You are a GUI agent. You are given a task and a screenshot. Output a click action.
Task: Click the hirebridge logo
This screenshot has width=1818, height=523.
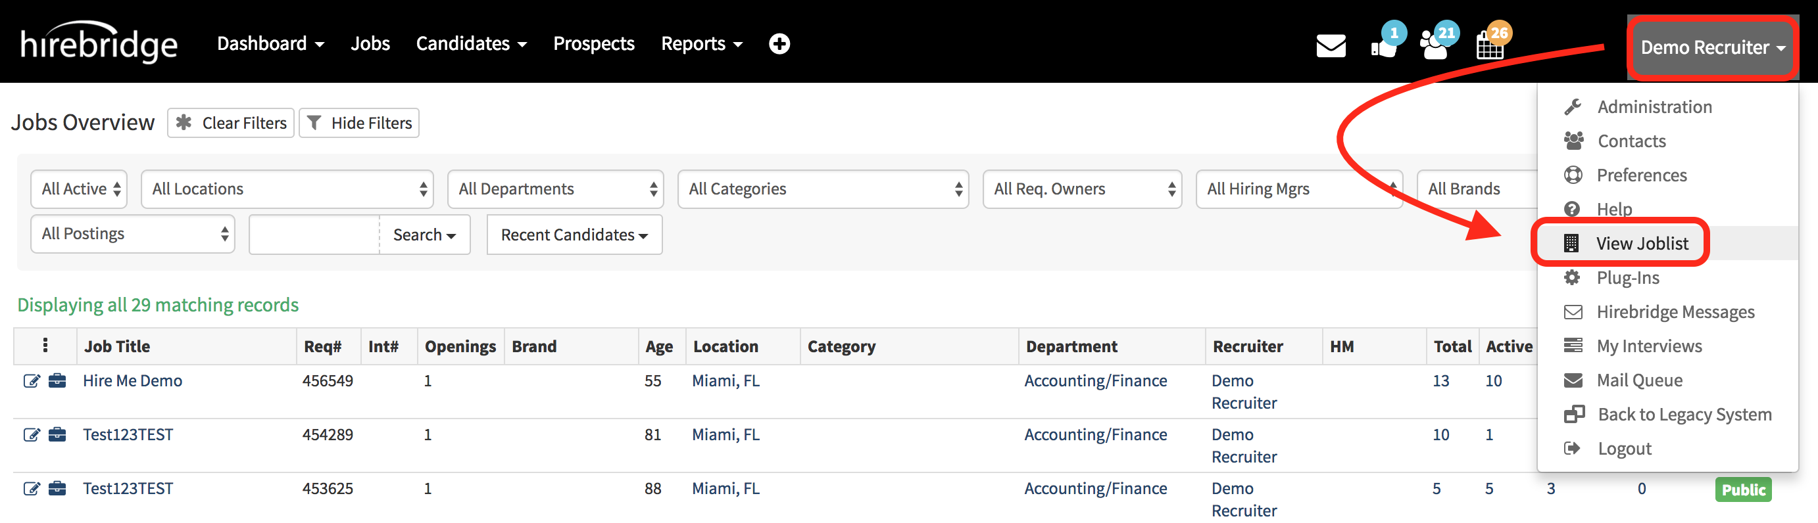[99, 44]
